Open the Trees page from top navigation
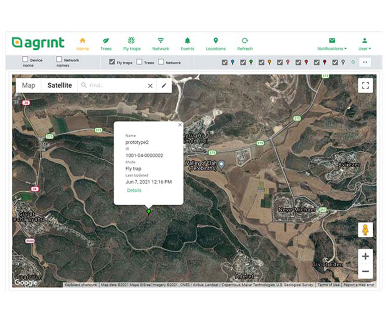387x322 pixels. (x=106, y=44)
